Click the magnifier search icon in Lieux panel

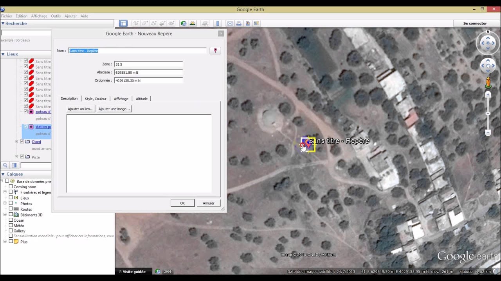click(5, 165)
